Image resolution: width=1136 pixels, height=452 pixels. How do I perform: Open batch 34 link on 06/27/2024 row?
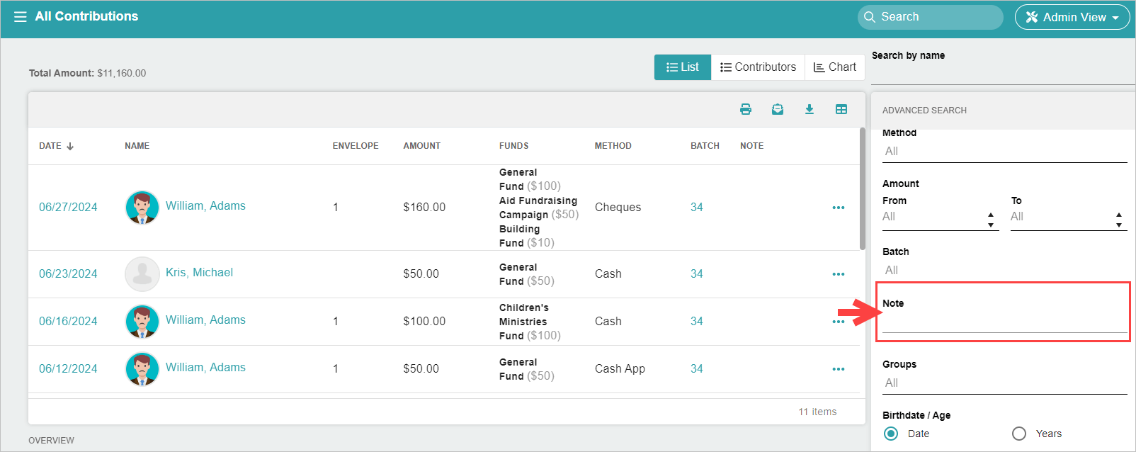[697, 208]
